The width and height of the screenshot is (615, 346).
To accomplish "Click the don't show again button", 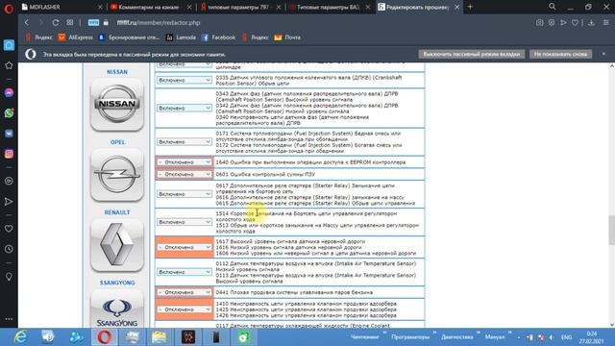I will pos(560,54).
